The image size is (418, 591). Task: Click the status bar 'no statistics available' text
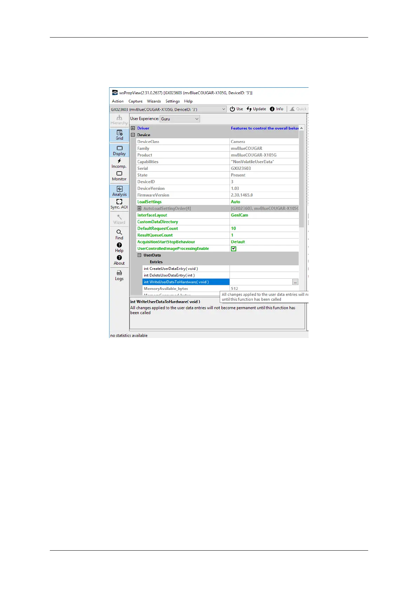coord(129,336)
